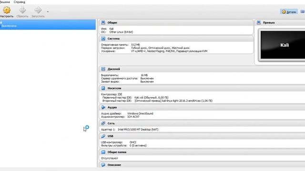
Task: Click the Сеть network icon
Action: (x=103, y=123)
